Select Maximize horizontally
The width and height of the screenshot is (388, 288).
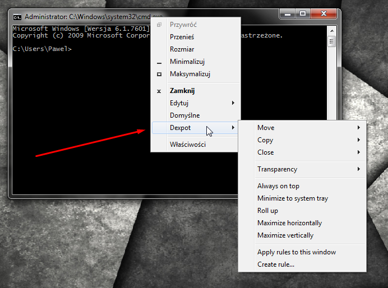click(302, 223)
